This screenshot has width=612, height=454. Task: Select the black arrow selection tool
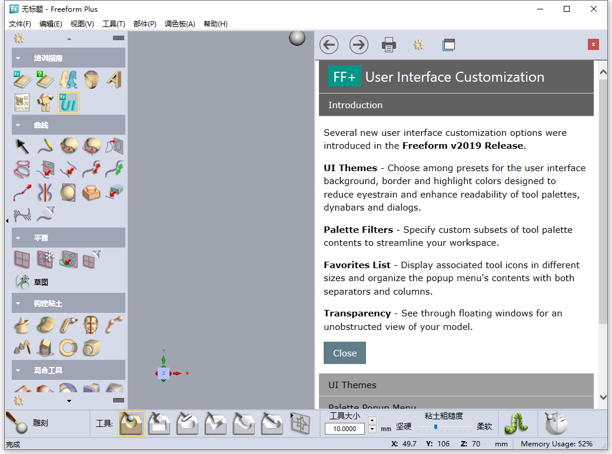point(22,146)
